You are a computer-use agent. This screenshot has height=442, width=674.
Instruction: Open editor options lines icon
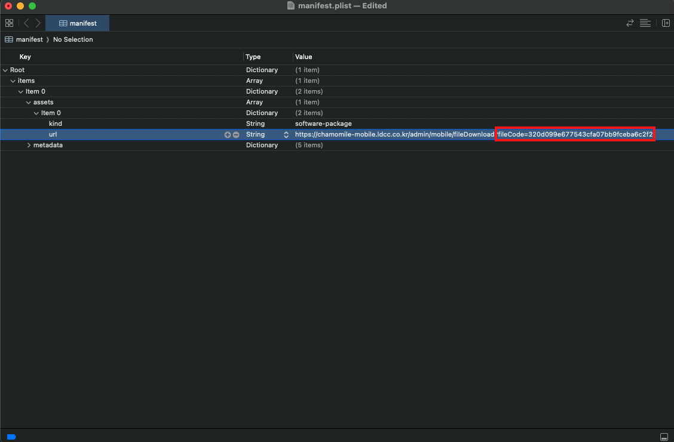tap(645, 23)
